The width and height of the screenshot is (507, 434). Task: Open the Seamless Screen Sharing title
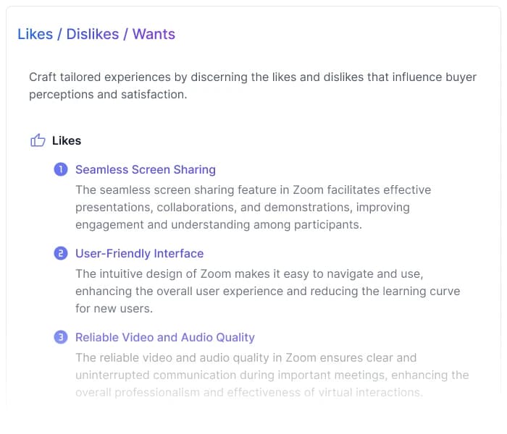[x=145, y=169]
